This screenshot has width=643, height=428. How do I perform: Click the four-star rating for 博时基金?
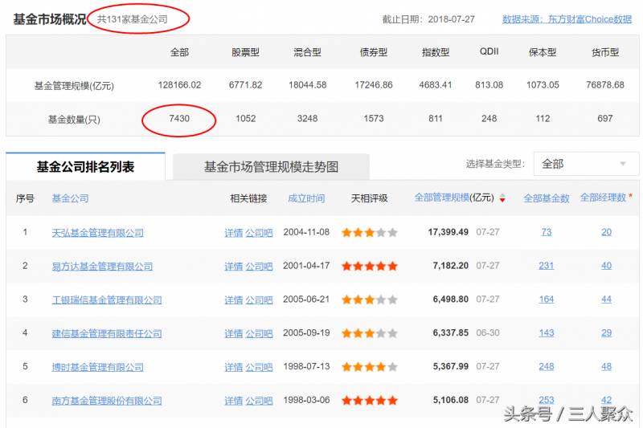point(370,367)
